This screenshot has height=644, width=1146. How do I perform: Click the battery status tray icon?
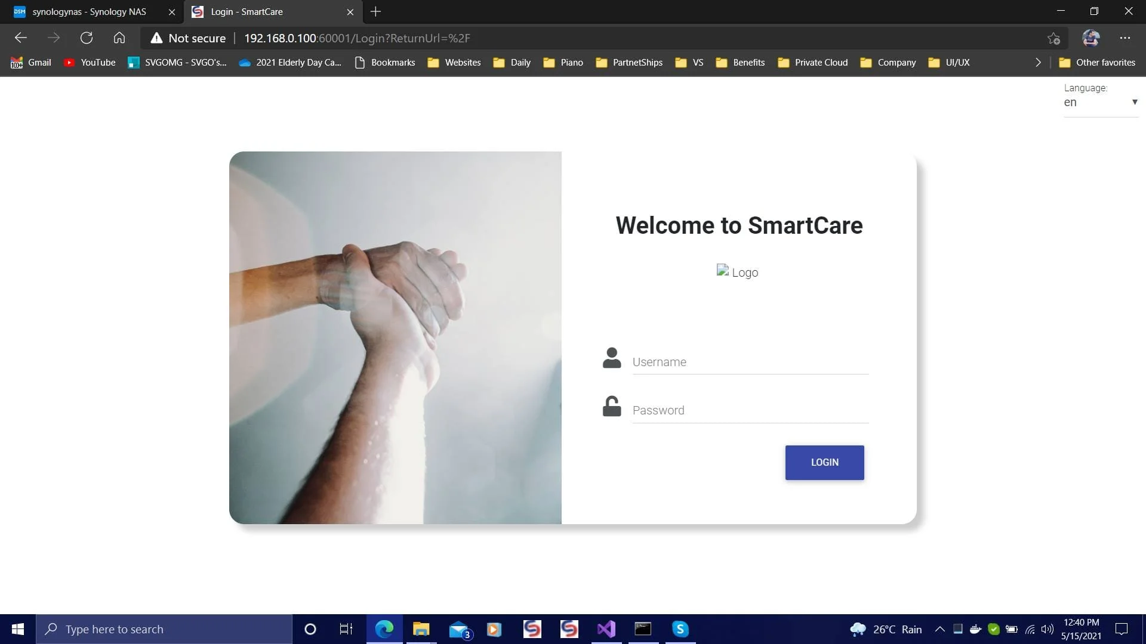1012,629
